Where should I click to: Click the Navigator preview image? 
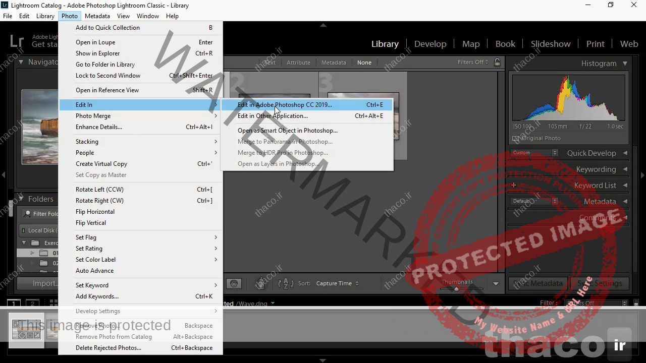pyautogui.click(x=40, y=127)
